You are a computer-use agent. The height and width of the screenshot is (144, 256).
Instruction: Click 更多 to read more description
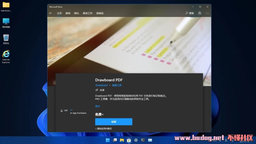[97, 106]
